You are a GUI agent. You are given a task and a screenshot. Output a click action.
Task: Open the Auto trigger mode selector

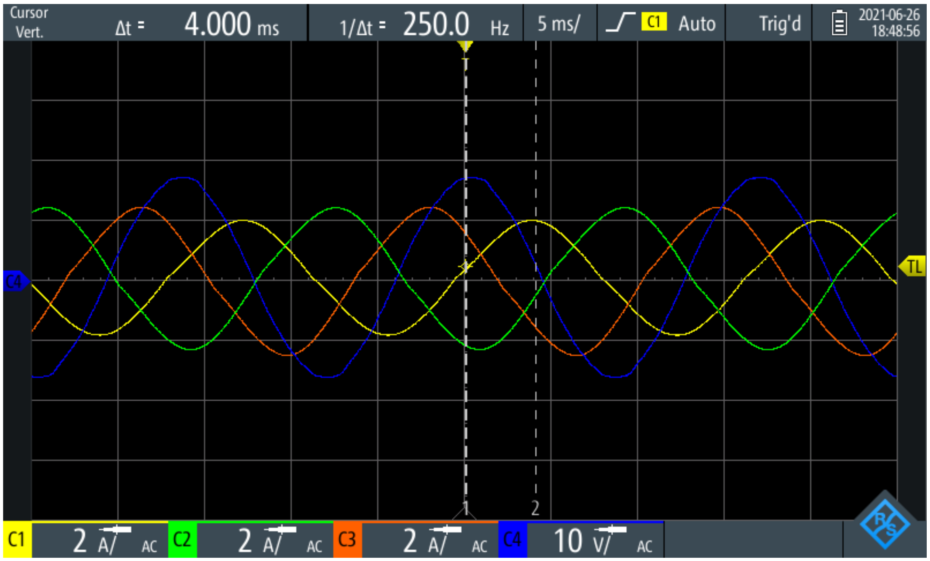697,23
